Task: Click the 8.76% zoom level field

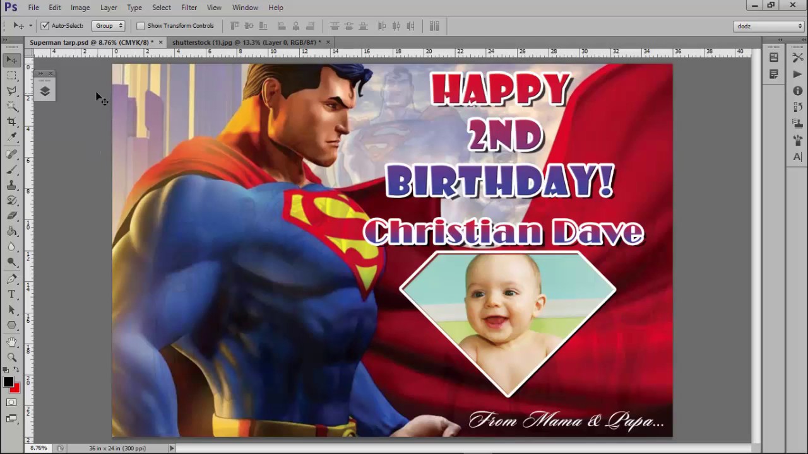Action: pos(39,448)
